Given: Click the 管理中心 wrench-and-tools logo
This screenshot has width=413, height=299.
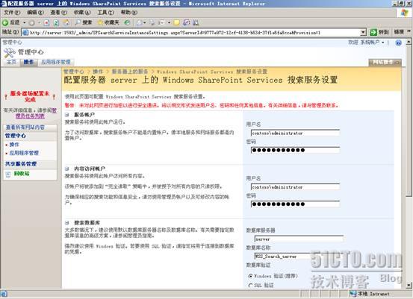Looking at the screenshot, I should click(10, 53).
